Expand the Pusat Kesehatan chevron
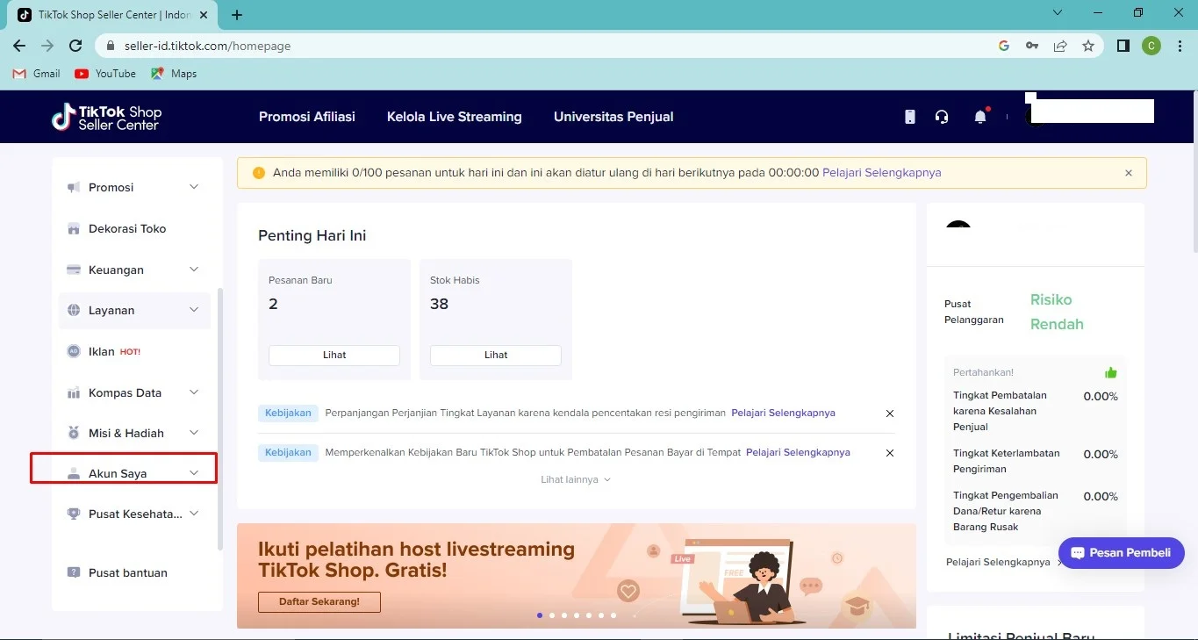Viewport: 1198px width, 640px height. (194, 514)
